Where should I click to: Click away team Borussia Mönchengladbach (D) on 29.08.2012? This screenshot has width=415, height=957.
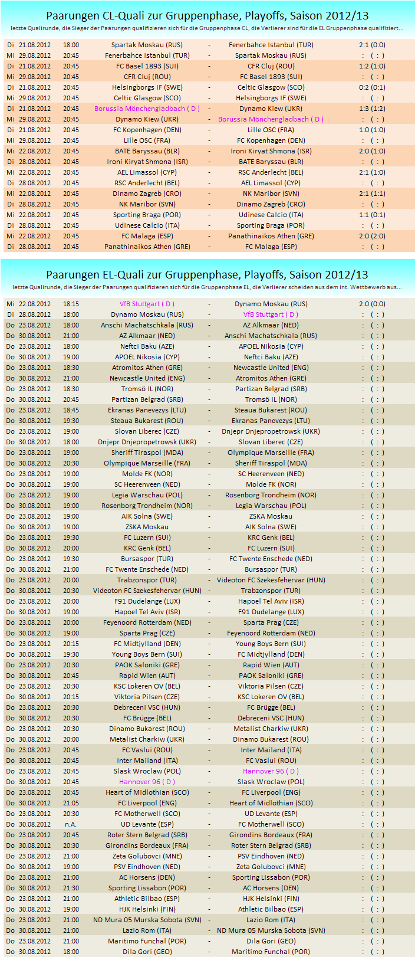pos(271,119)
